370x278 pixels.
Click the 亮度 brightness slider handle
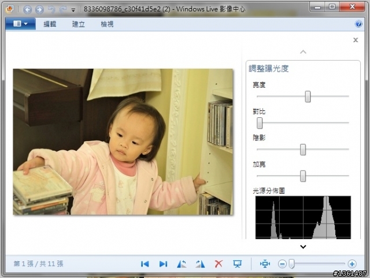308,97
